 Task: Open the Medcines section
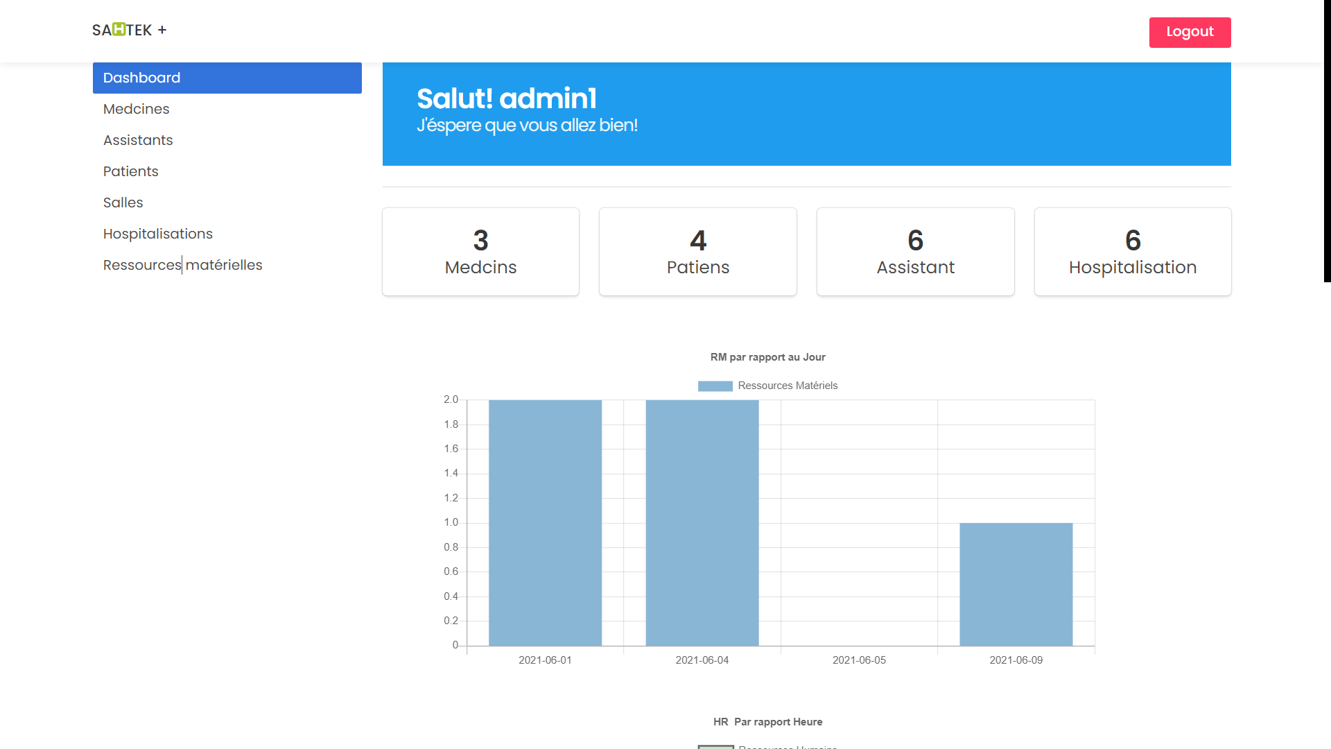[x=136, y=109]
